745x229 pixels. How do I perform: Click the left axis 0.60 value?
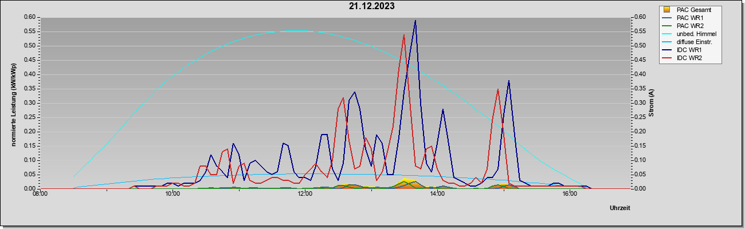tap(30, 17)
